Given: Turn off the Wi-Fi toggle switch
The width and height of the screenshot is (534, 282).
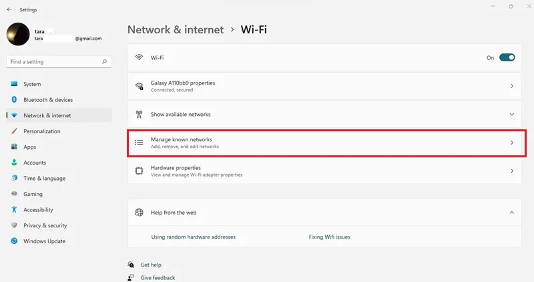Looking at the screenshot, I should coord(507,57).
